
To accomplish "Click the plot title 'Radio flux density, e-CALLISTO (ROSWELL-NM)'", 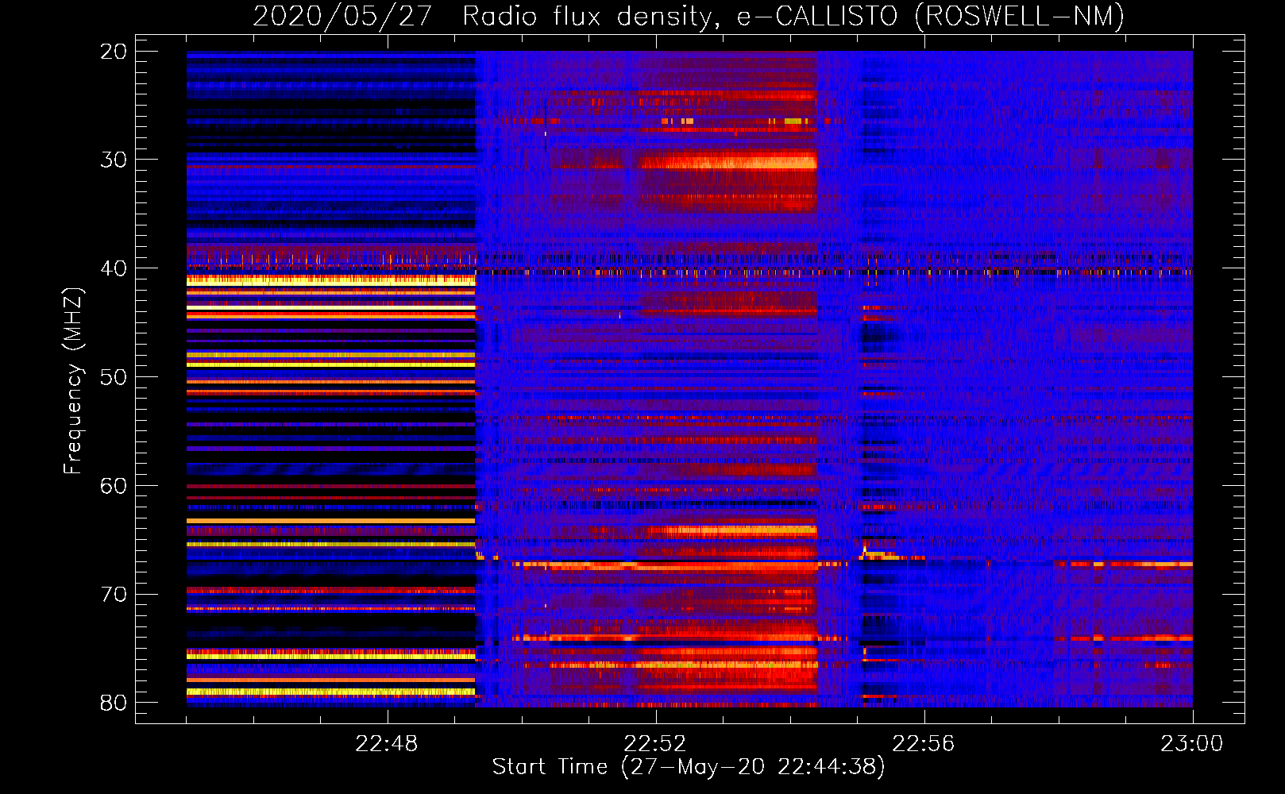I will [x=793, y=16].
